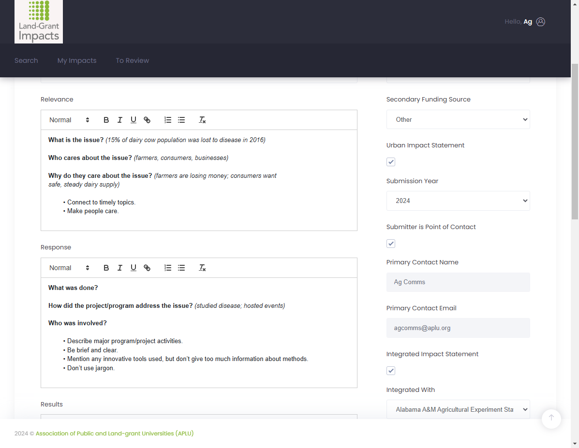Open the Normal text style picker in Relevance
This screenshot has height=448, width=579.
[x=69, y=120]
